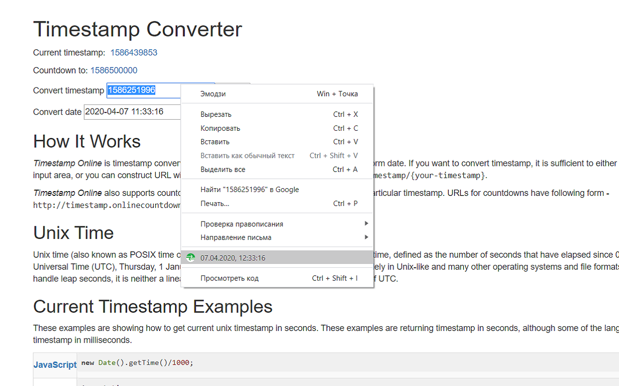Choose "Вставить" to paste clipboard contents

pyautogui.click(x=214, y=141)
